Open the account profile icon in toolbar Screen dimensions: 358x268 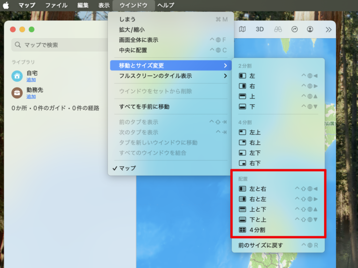click(x=310, y=29)
